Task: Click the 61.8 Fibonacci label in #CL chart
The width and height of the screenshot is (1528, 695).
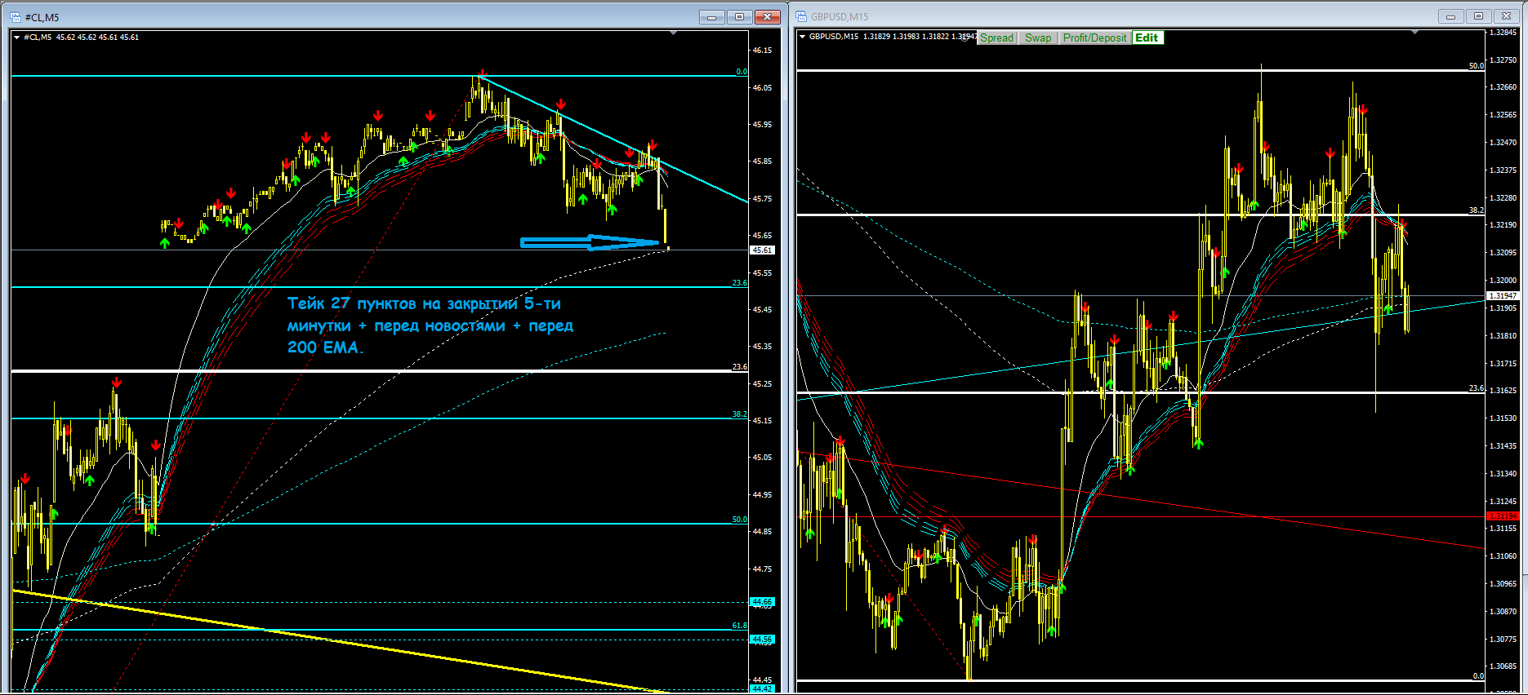Action: point(739,626)
